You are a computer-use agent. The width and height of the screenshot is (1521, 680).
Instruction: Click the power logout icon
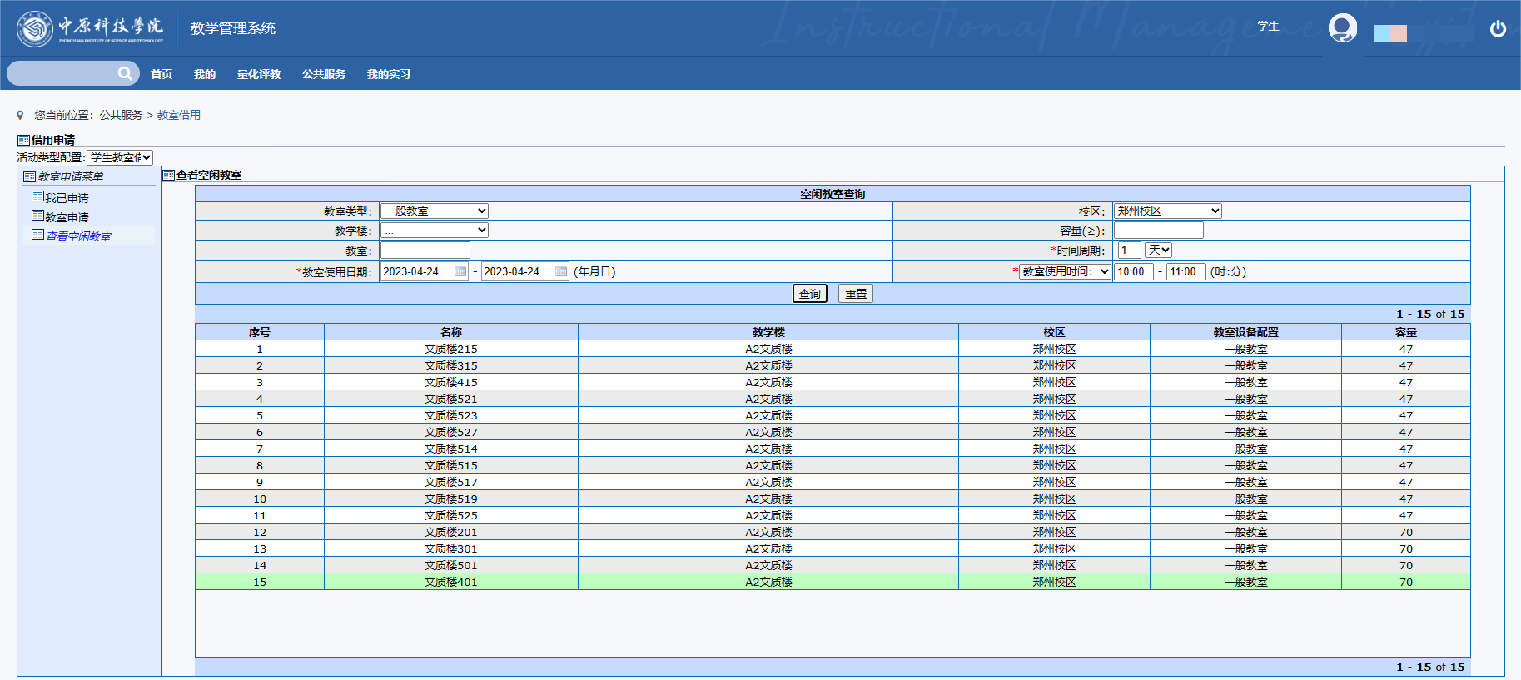click(1498, 29)
